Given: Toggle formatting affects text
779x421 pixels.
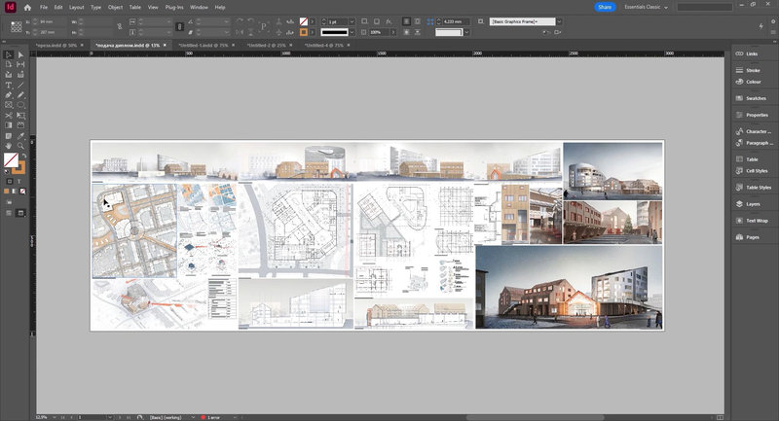Looking at the screenshot, I should pyautogui.click(x=19, y=182).
